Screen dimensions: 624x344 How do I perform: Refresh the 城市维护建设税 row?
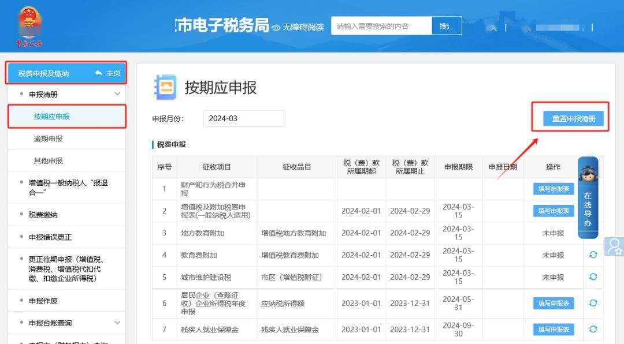(593, 277)
